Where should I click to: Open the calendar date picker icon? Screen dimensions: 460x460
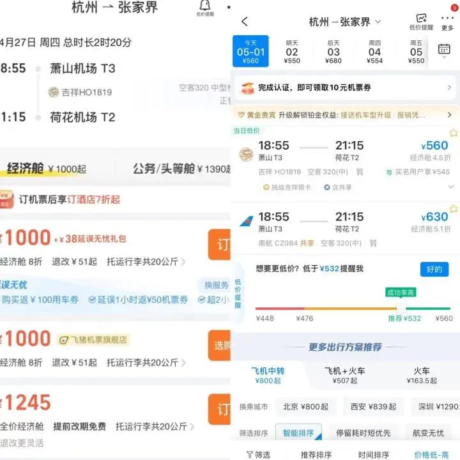(x=444, y=50)
